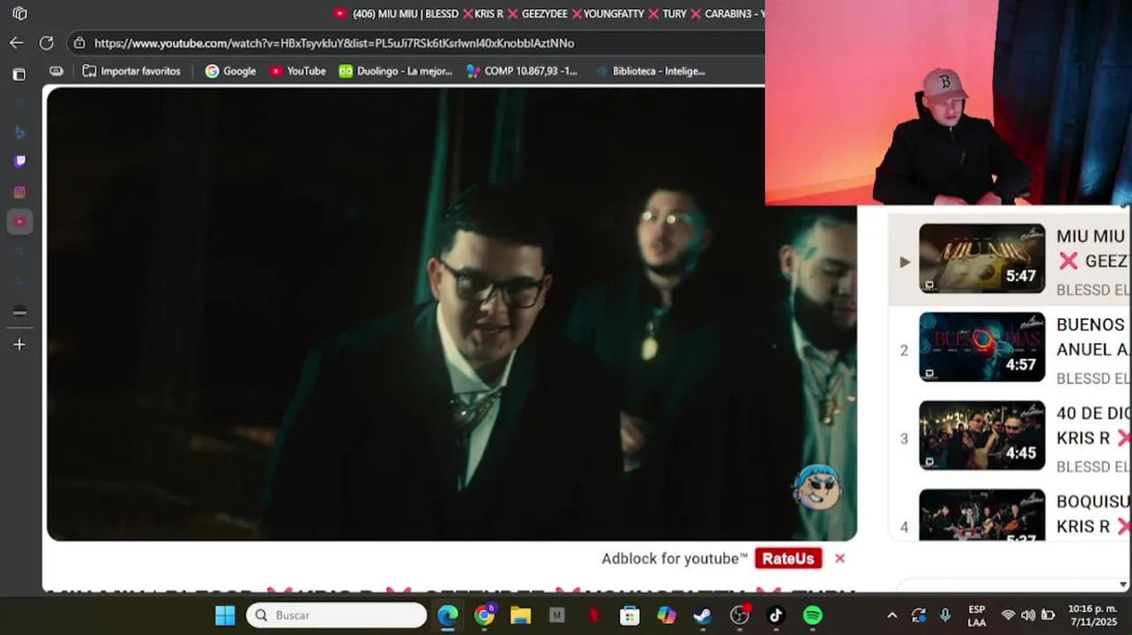Open tab actions menu in sidebar
This screenshot has width=1132, height=635.
point(19,75)
